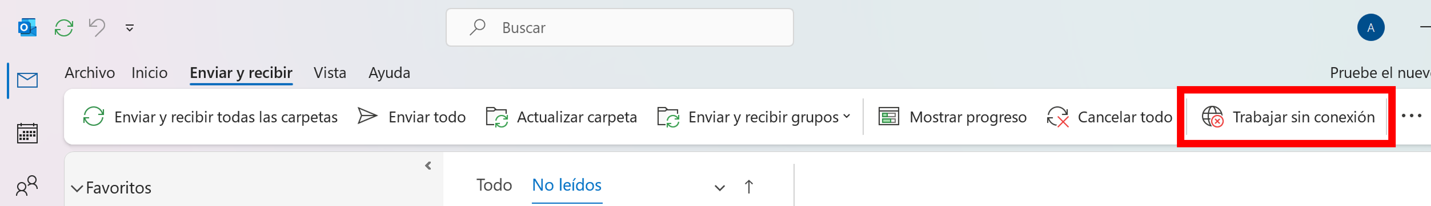Switch to the Vista ribbon tab
This screenshot has width=1431, height=206.
point(329,72)
